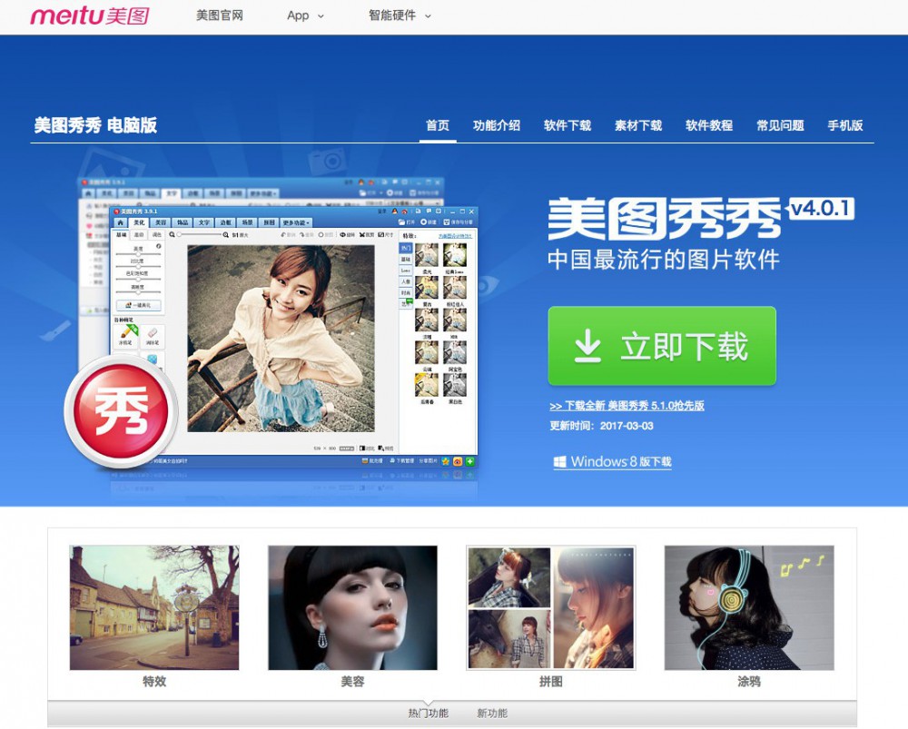Image resolution: width=908 pixels, height=729 pixels.
Task: Switch to the 手机版 tab
Action: coord(844,125)
